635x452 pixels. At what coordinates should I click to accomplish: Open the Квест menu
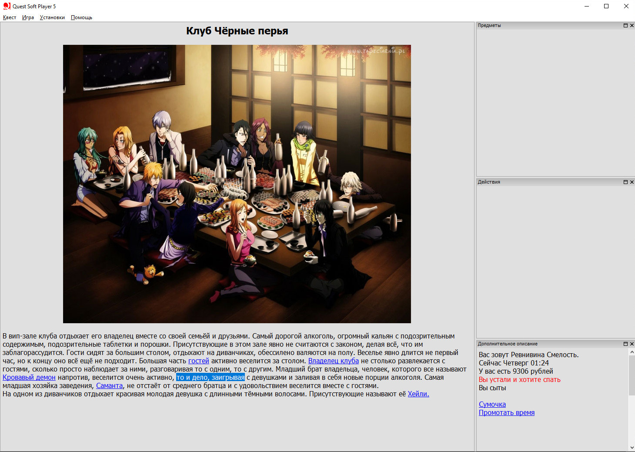(x=10, y=17)
